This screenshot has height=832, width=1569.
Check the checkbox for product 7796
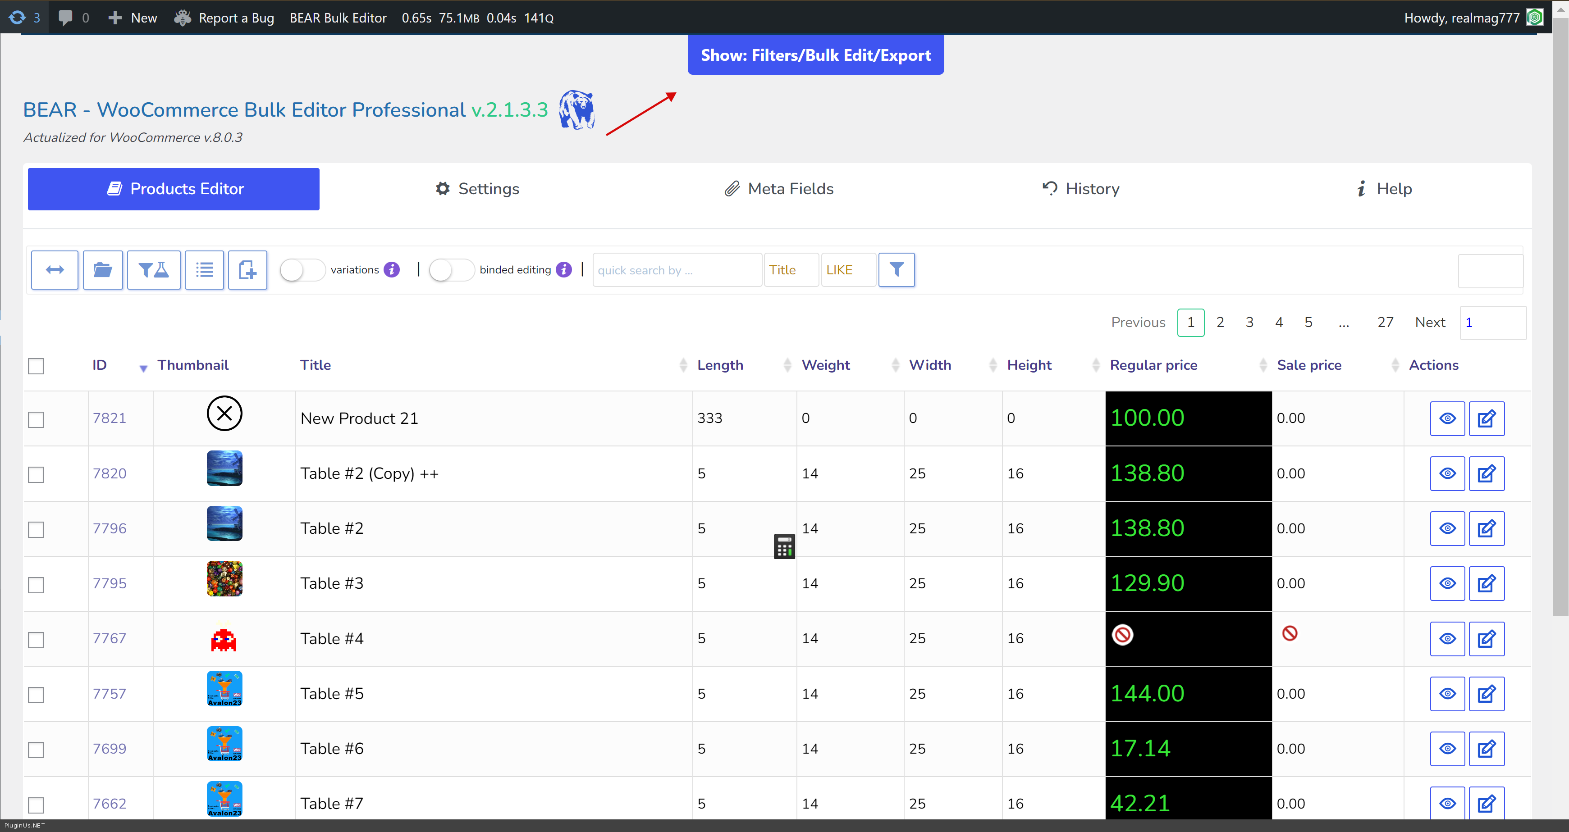coord(36,529)
